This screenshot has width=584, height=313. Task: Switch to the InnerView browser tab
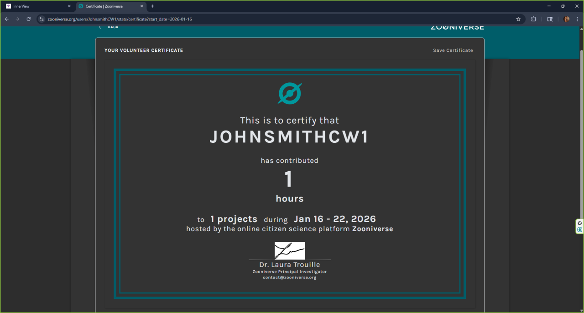pos(38,6)
